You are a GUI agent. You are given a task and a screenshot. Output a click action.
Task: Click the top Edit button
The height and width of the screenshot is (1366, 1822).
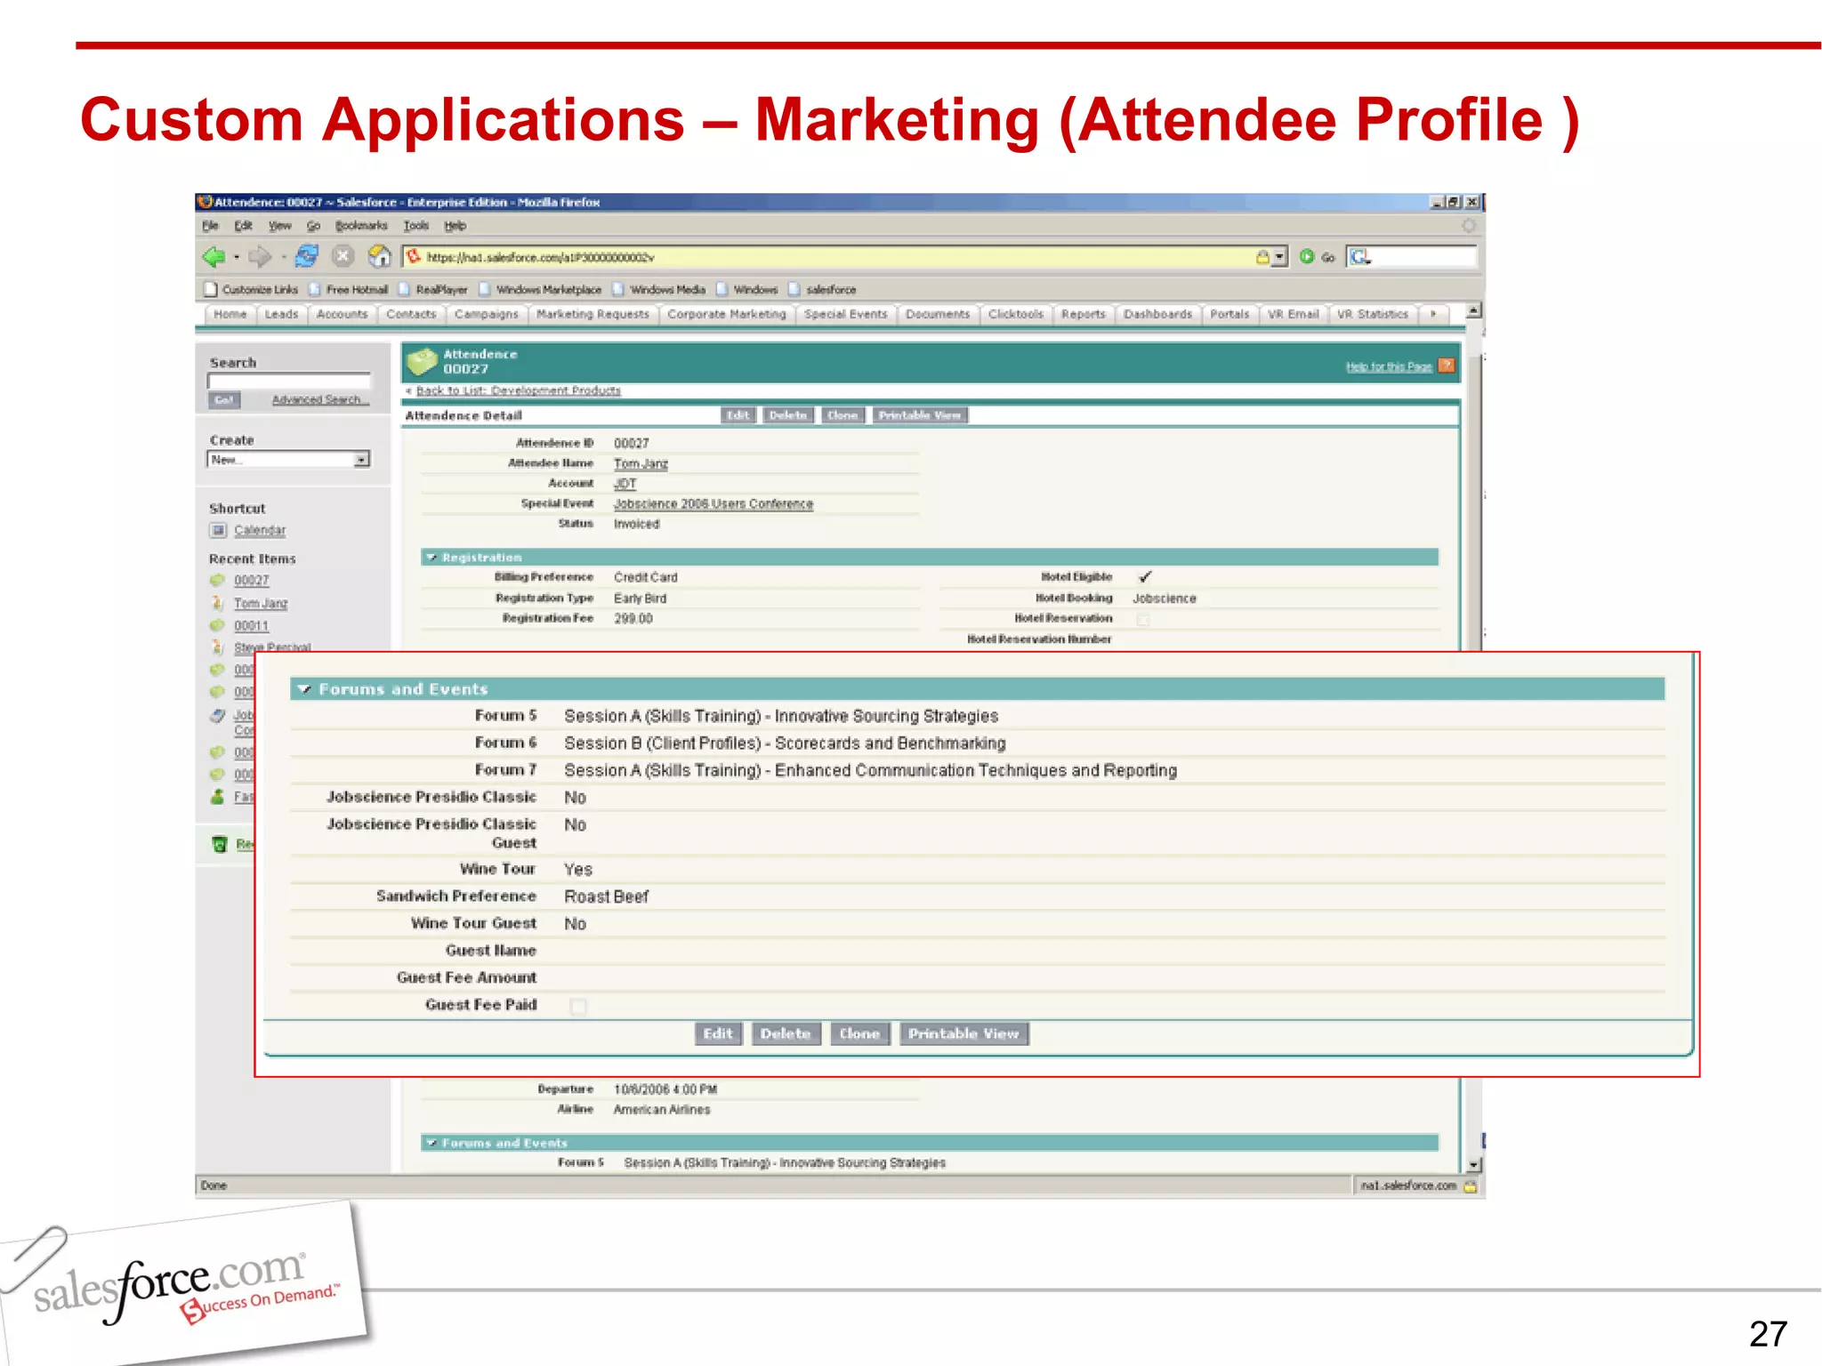738,415
